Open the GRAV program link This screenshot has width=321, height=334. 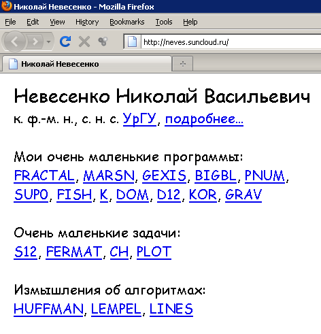243,195
